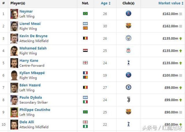Click Harry Kane's portrait thumbnail

[14, 63]
